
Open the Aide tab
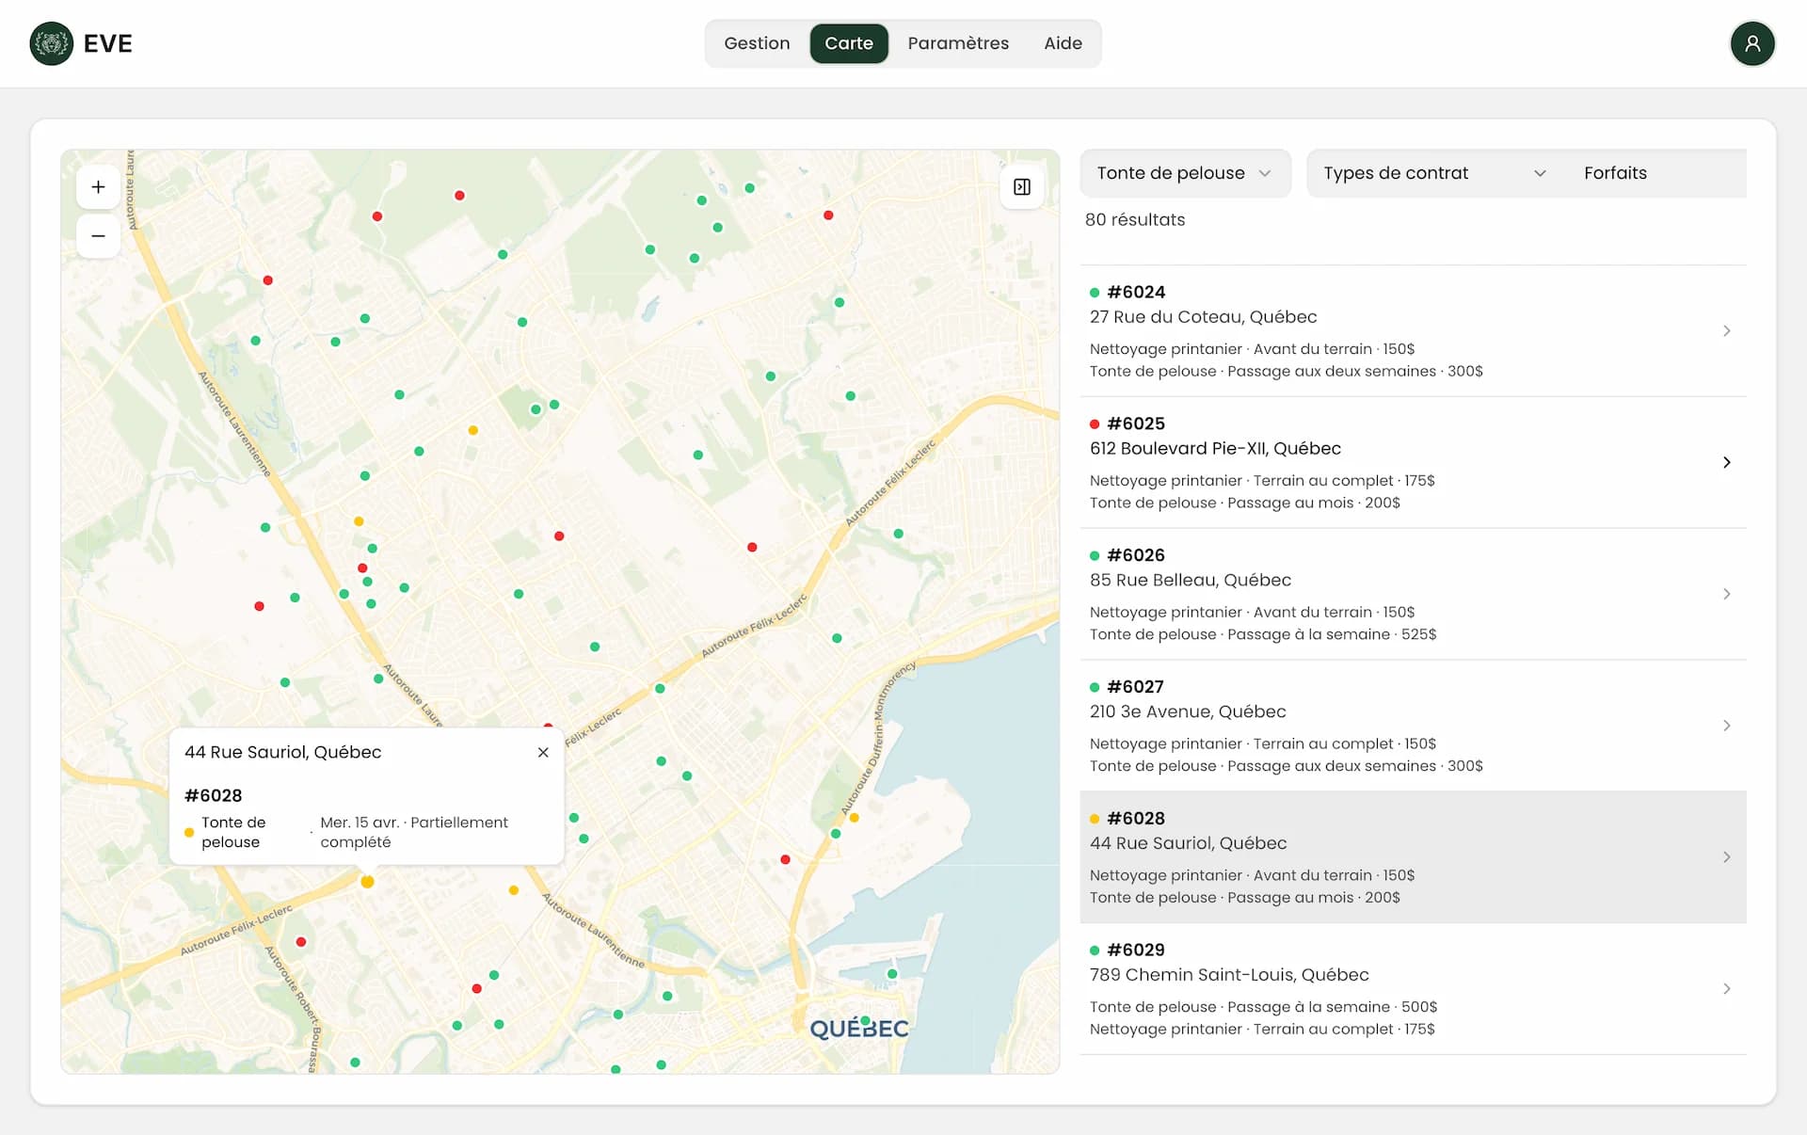(1063, 43)
